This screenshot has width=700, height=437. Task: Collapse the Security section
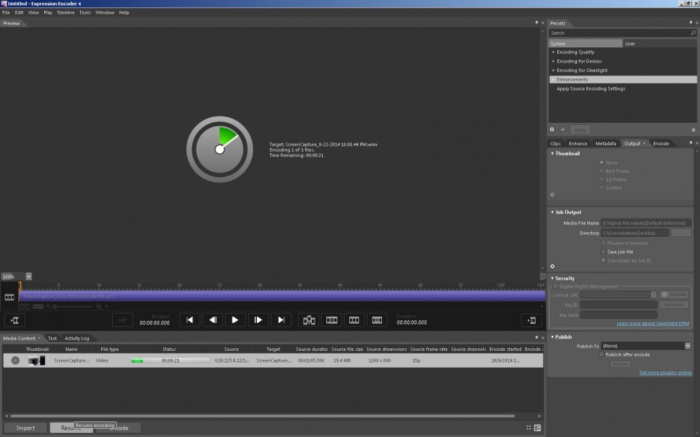pos(553,278)
